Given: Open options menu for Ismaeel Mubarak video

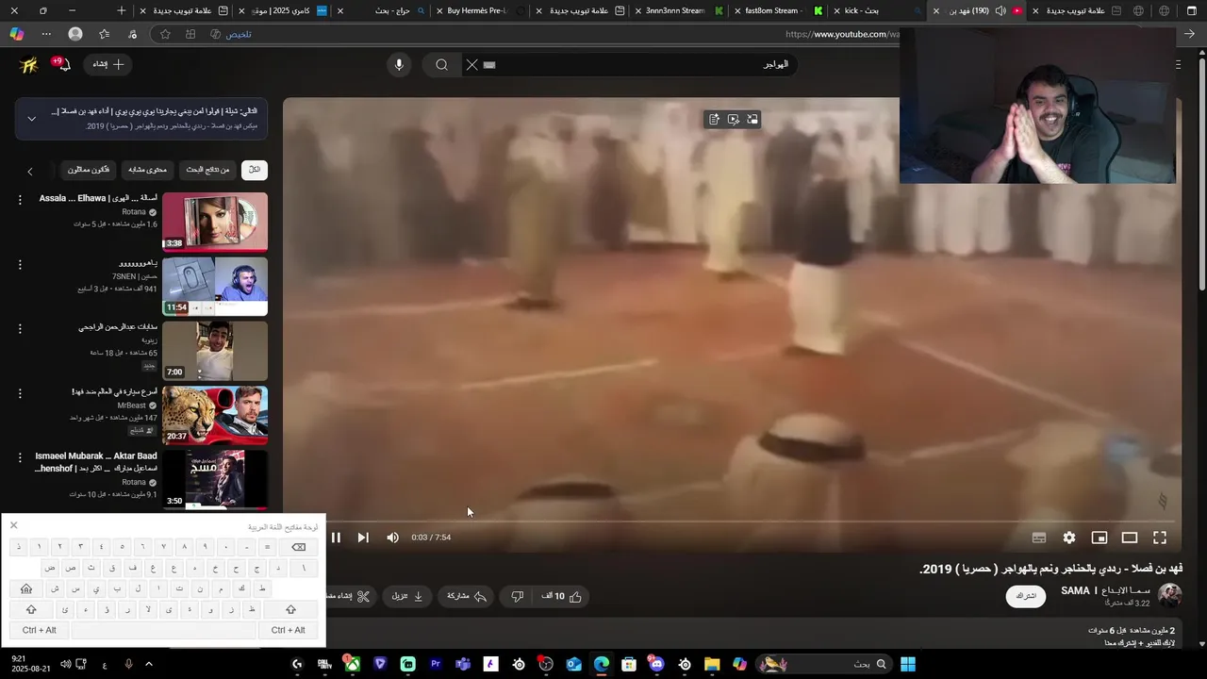Looking at the screenshot, I should (x=19, y=457).
